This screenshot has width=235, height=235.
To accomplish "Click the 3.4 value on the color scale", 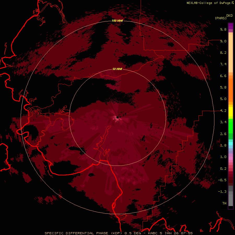I will pos(223,122).
